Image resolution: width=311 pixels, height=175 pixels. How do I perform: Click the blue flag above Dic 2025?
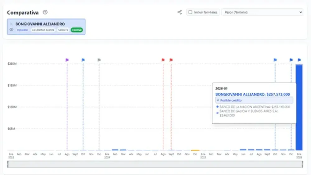click(x=291, y=60)
